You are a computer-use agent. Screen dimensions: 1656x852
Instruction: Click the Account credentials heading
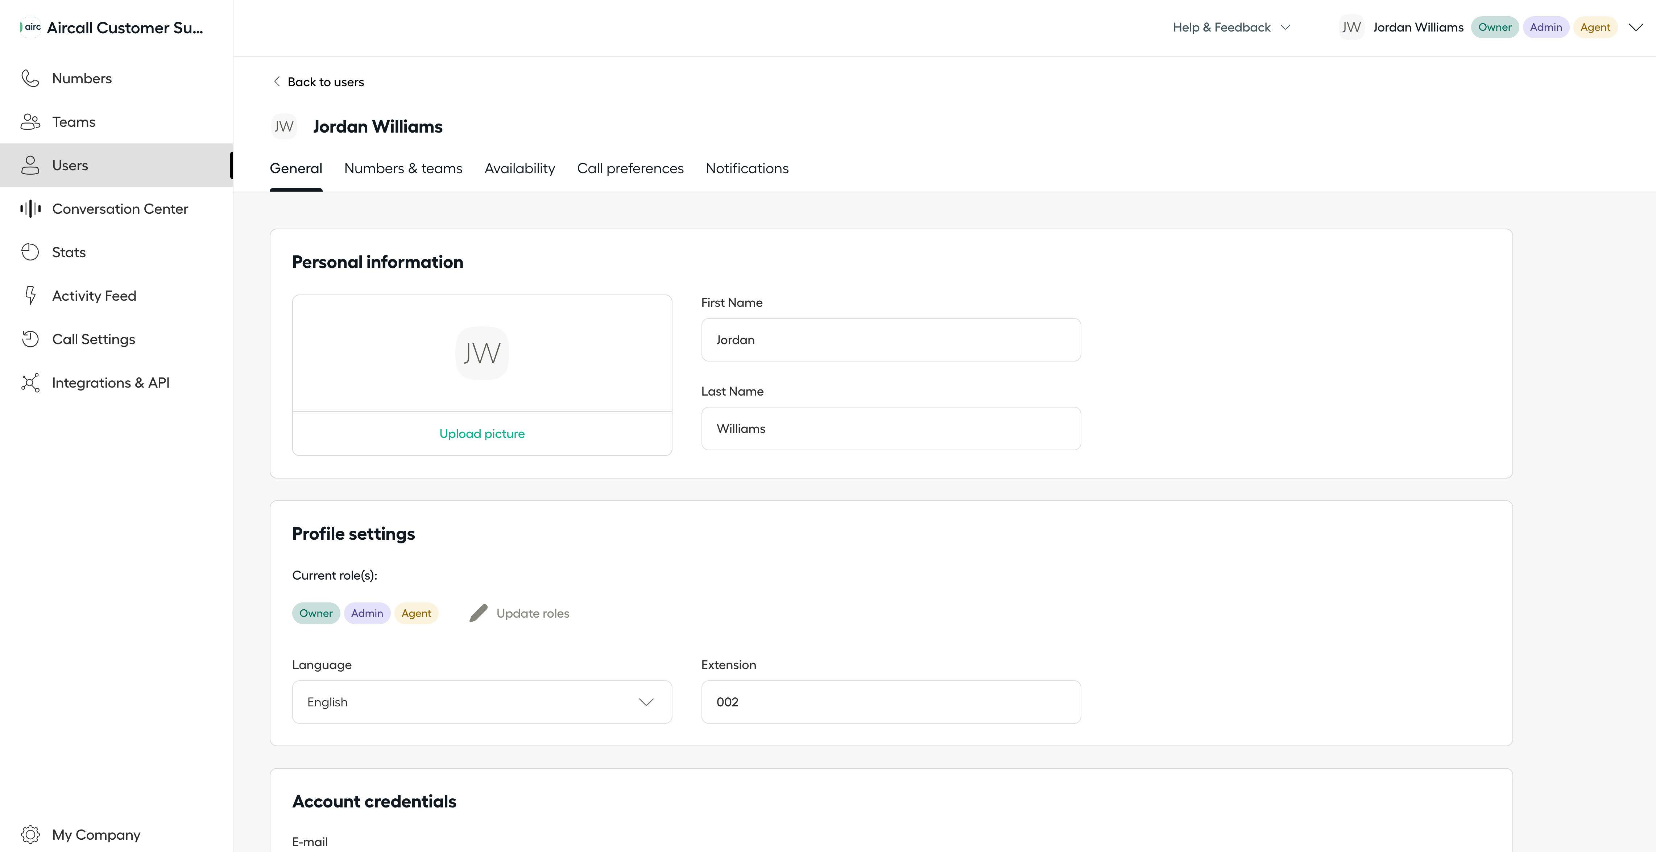click(x=374, y=801)
